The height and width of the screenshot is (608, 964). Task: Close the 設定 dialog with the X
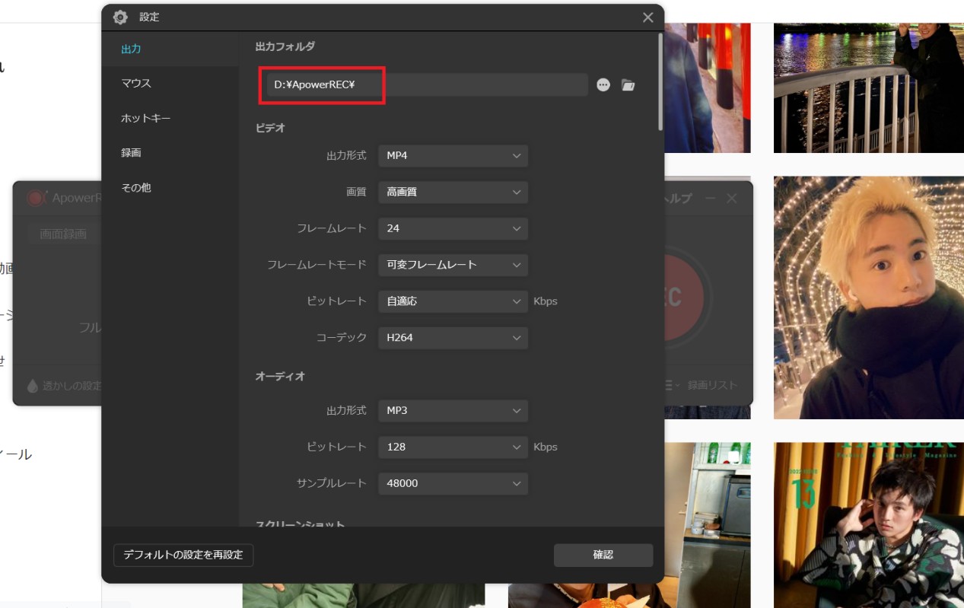click(x=647, y=18)
